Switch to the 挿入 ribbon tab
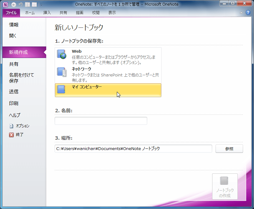The image size is (254, 209). [47, 13]
